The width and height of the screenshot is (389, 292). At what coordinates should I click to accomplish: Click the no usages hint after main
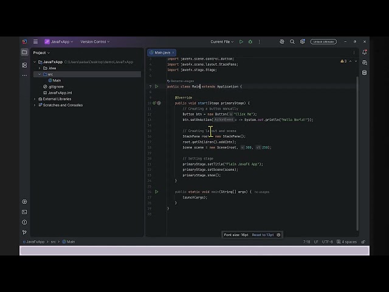tap(262, 192)
